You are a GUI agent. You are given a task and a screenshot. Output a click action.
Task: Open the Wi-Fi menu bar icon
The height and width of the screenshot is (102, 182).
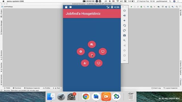click(x=117, y=1)
